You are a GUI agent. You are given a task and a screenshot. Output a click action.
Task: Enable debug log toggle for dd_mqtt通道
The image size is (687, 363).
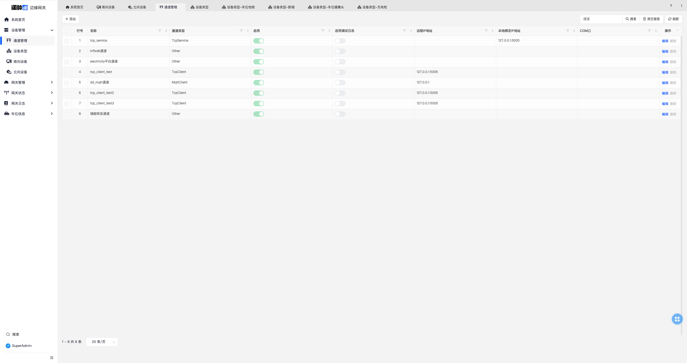point(340,83)
